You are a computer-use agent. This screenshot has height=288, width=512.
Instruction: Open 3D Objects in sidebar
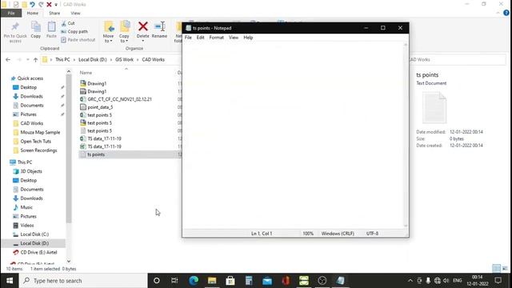(x=31, y=171)
